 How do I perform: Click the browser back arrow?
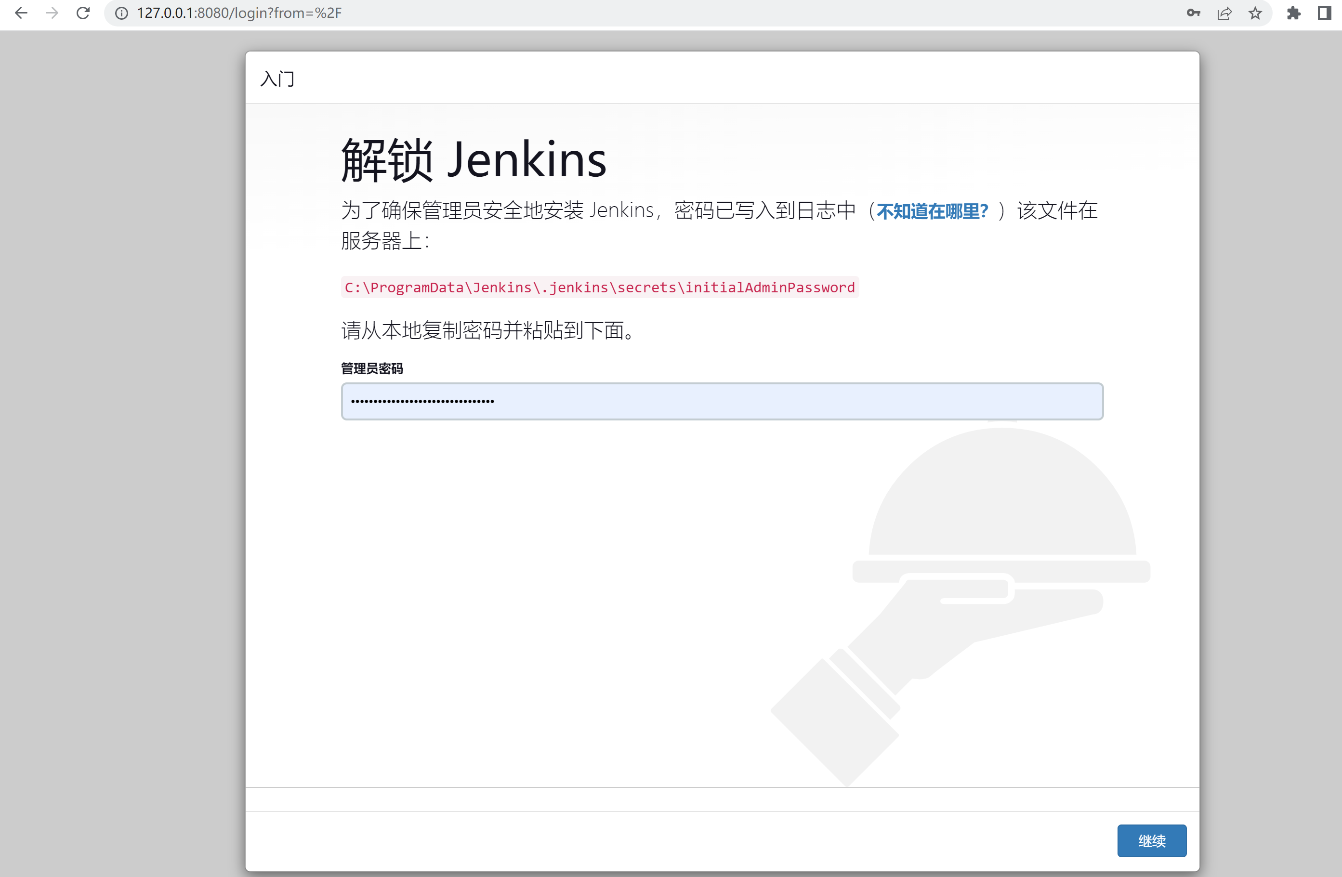tap(21, 13)
